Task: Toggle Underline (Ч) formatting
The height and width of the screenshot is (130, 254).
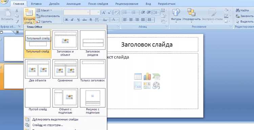Action: [79, 20]
